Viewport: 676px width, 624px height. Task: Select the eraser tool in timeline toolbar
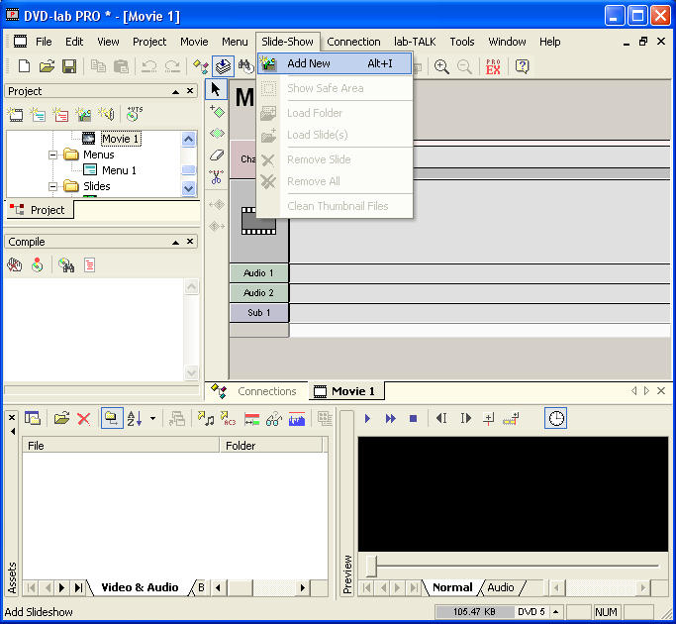[x=217, y=155]
